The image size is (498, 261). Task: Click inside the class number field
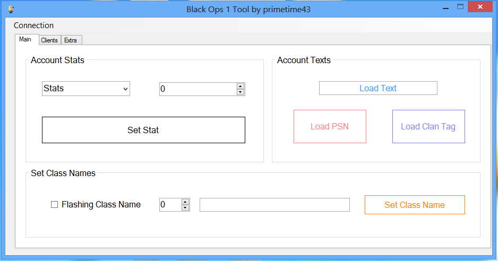(170, 205)
